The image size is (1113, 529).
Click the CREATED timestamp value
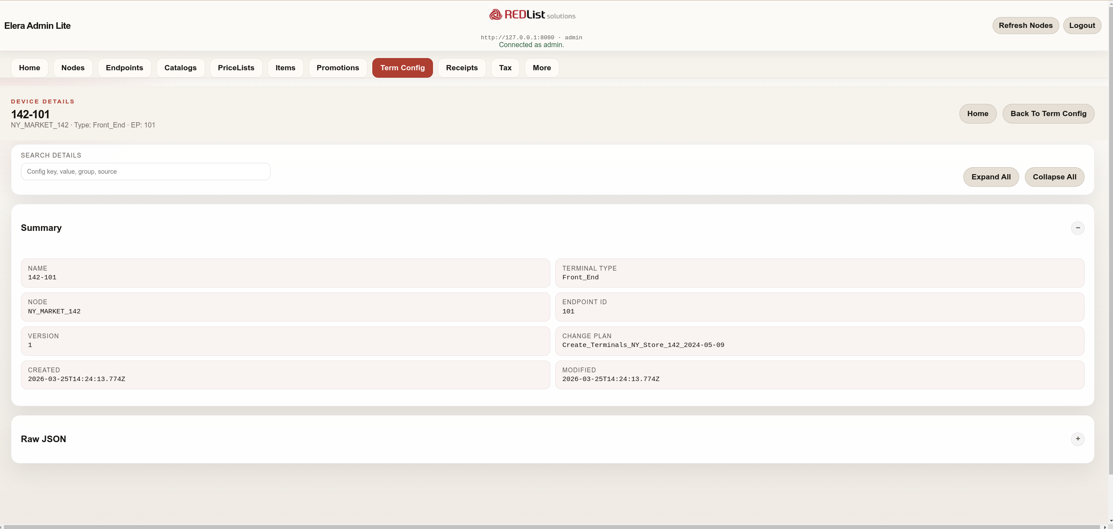click(x=76, y=379)
